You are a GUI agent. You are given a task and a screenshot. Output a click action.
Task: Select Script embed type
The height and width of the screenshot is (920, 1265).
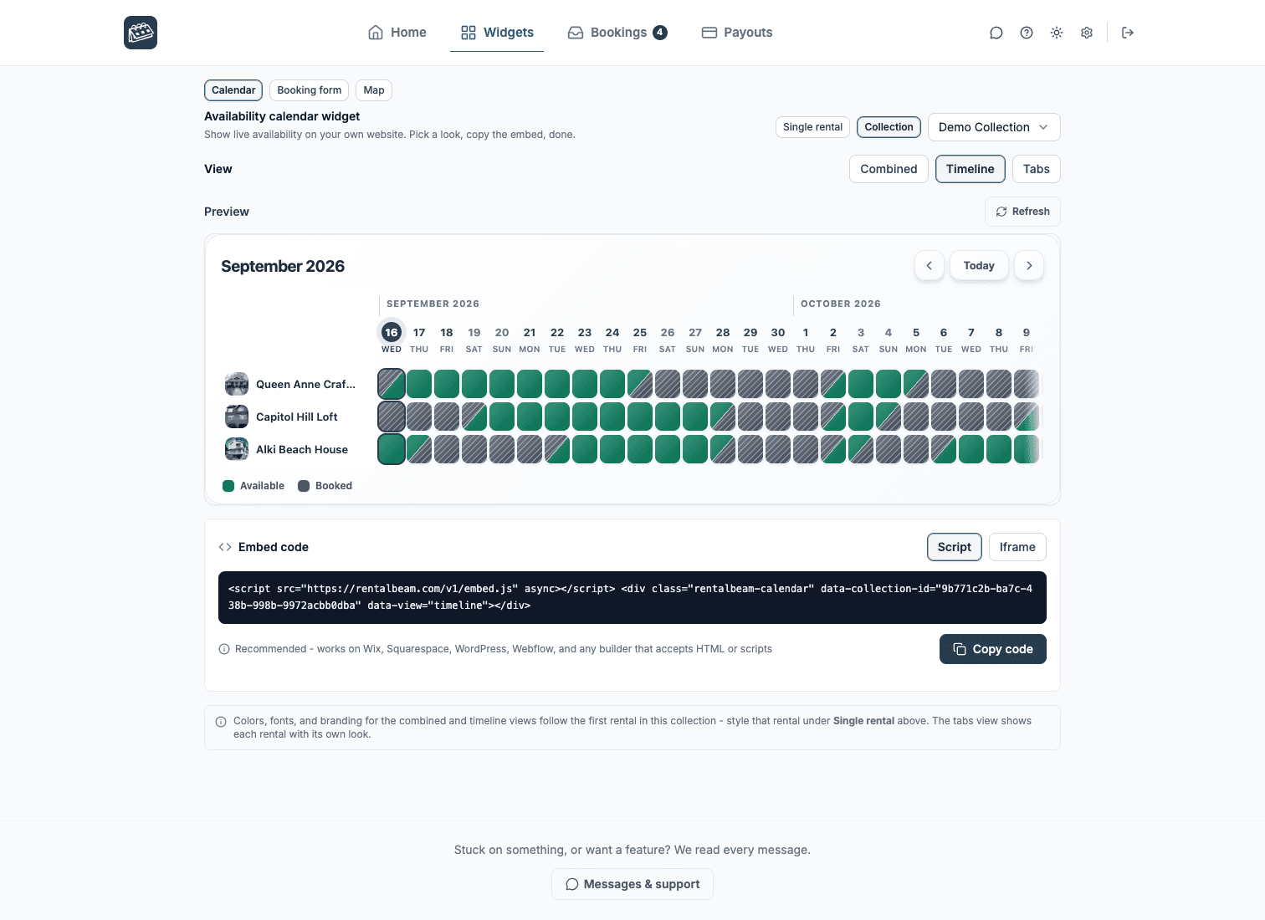tap(955, 547)
